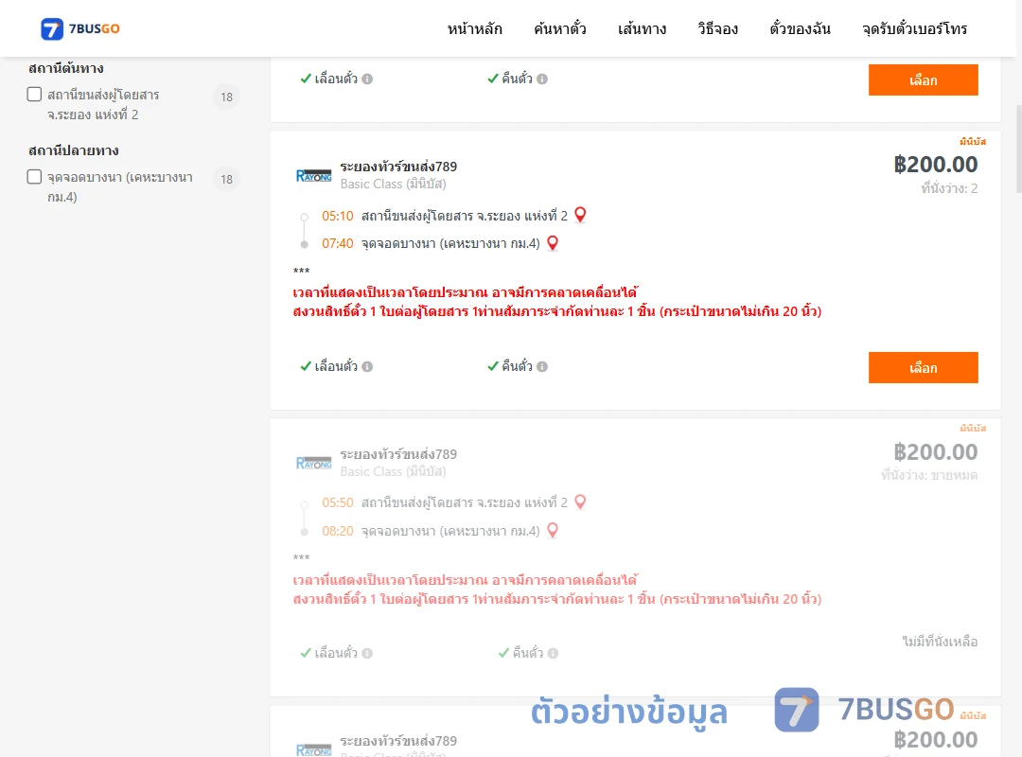Click page vertical scrollbar thumb
Image resolution: width=1022 pixels, height=757 pixels.
1018,149
